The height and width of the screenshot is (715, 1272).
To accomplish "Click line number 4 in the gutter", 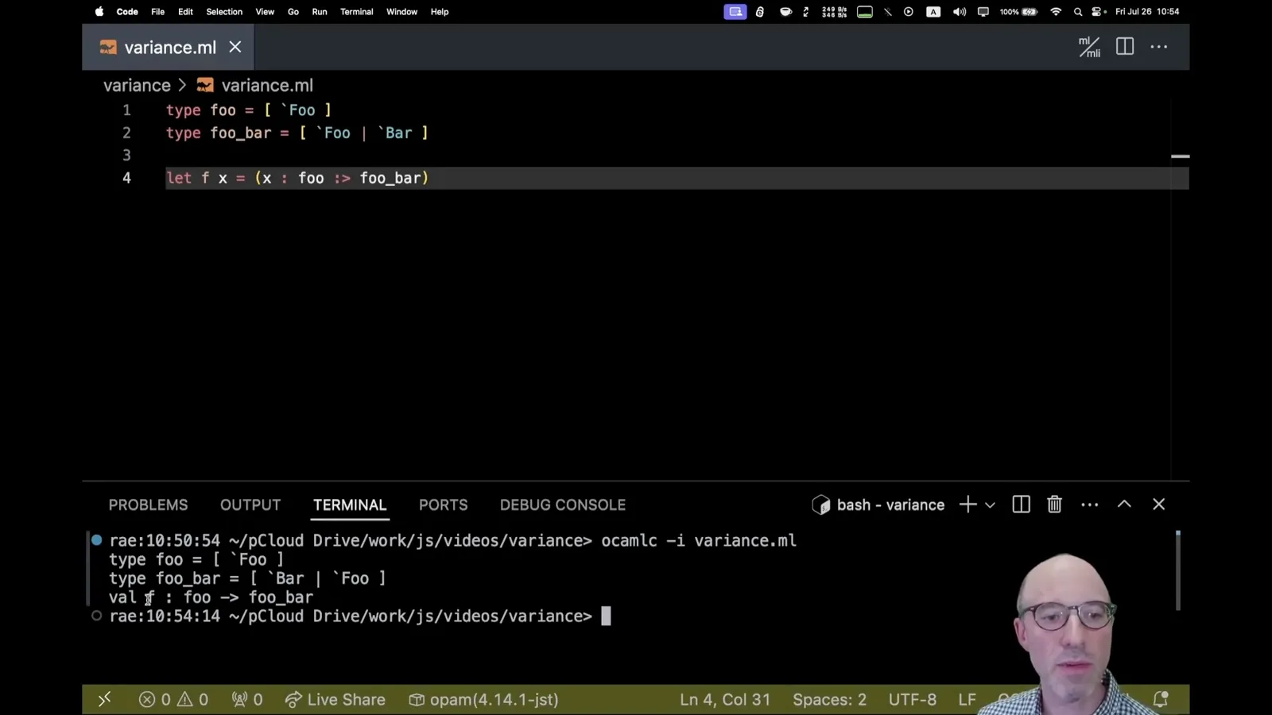I will pyautogui.click(x=126, y=178).
